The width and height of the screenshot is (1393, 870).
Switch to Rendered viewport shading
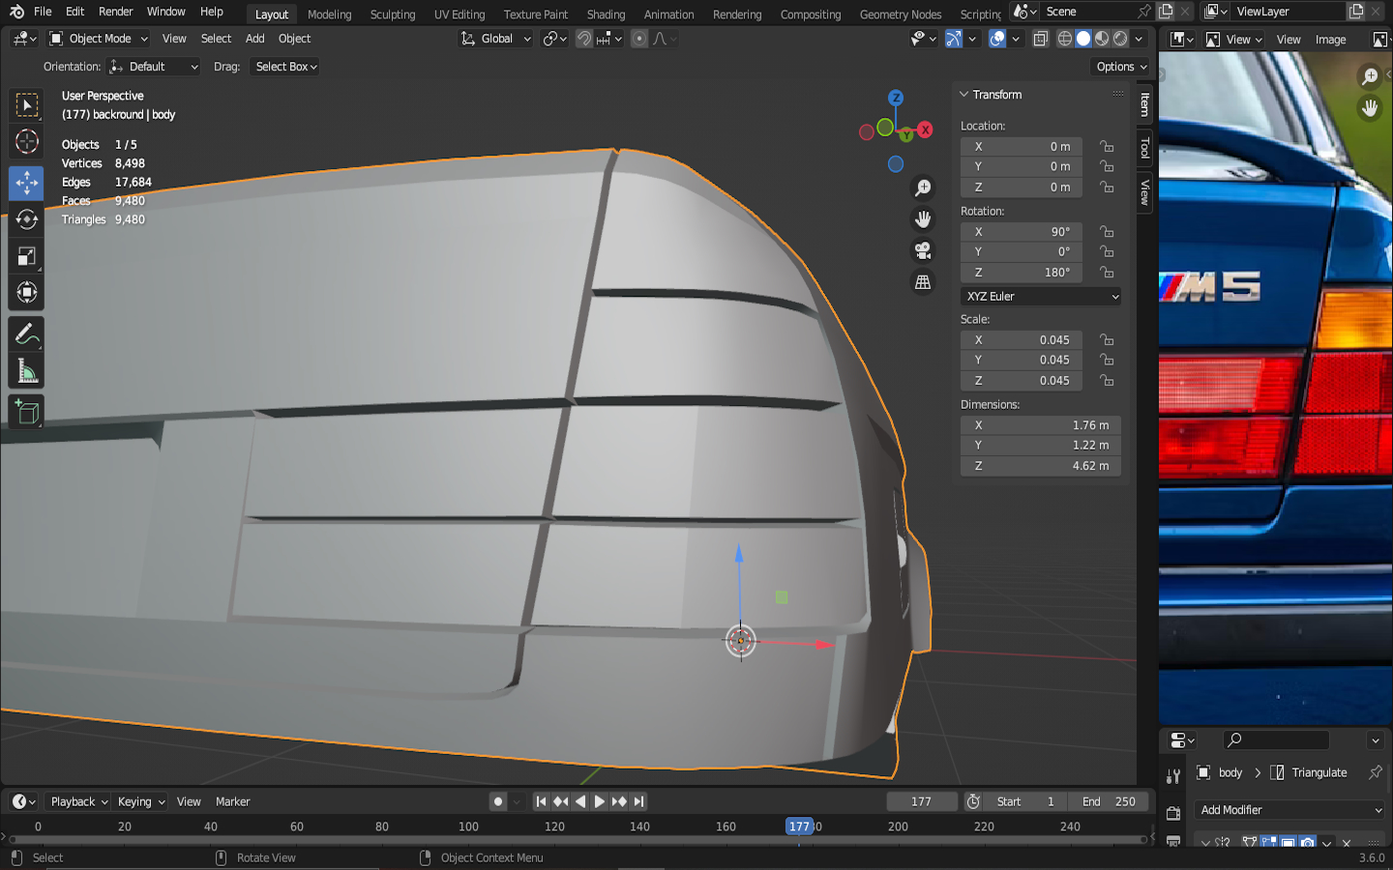1120,39
